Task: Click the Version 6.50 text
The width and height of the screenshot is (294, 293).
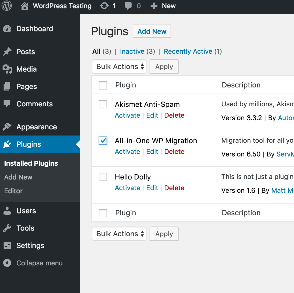Action: pyautogui.click(x=241, y=154)
